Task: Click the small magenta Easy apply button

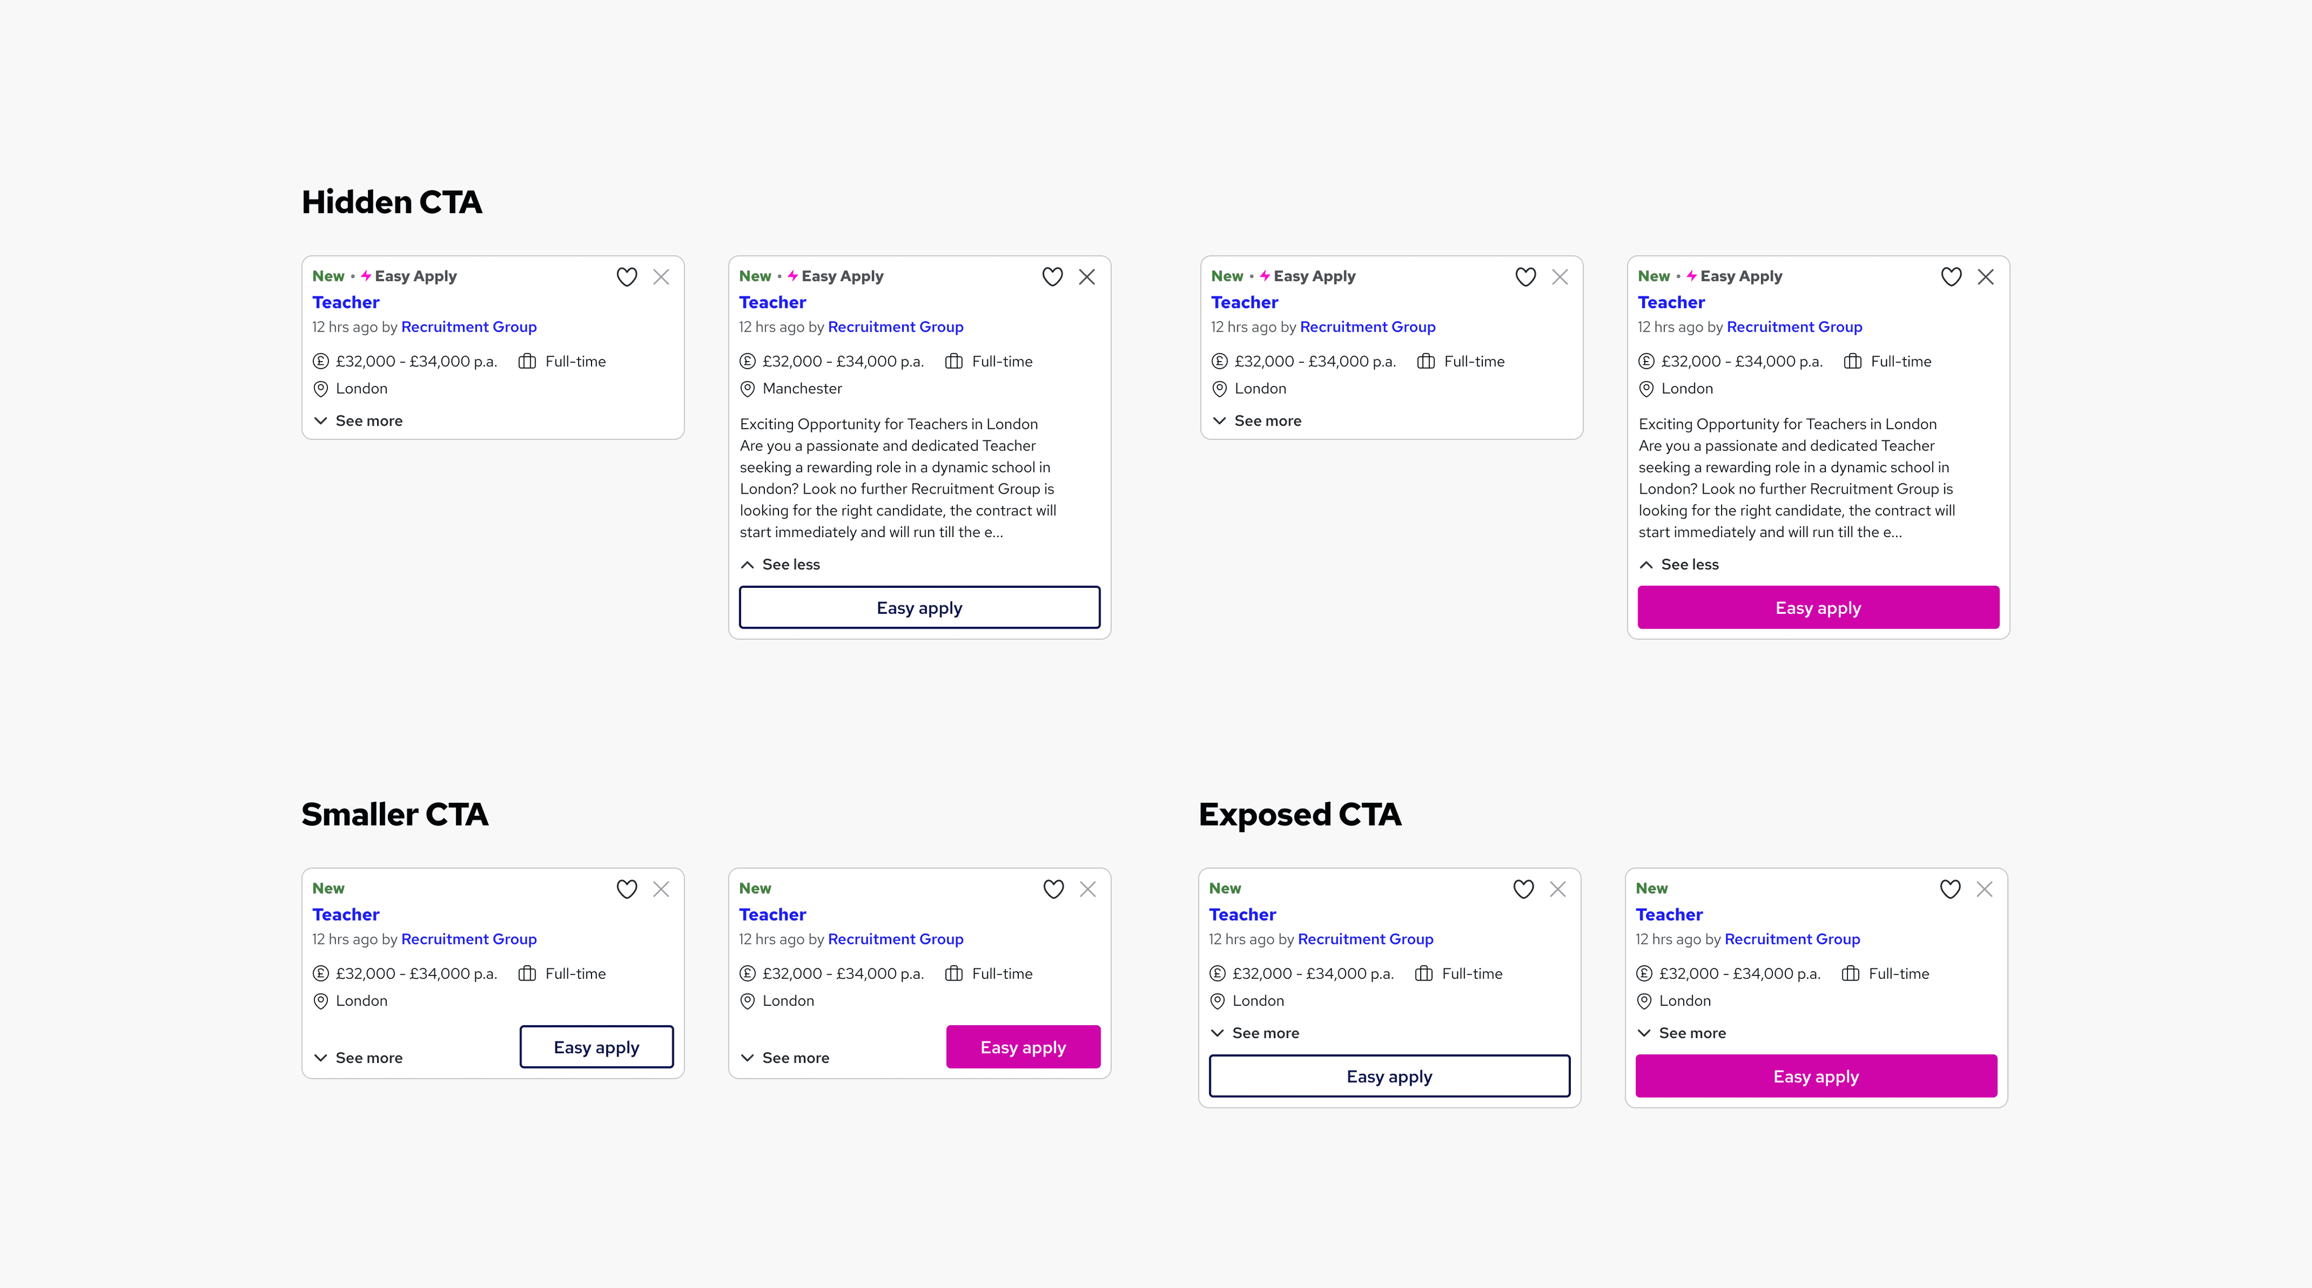Action: pos(1023,1047)
